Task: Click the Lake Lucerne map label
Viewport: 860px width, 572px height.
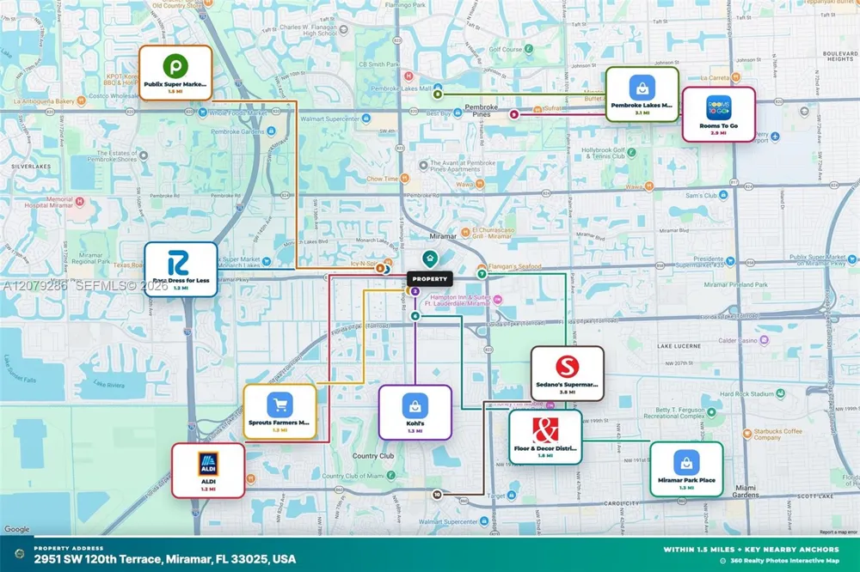Action: [679, 346]
